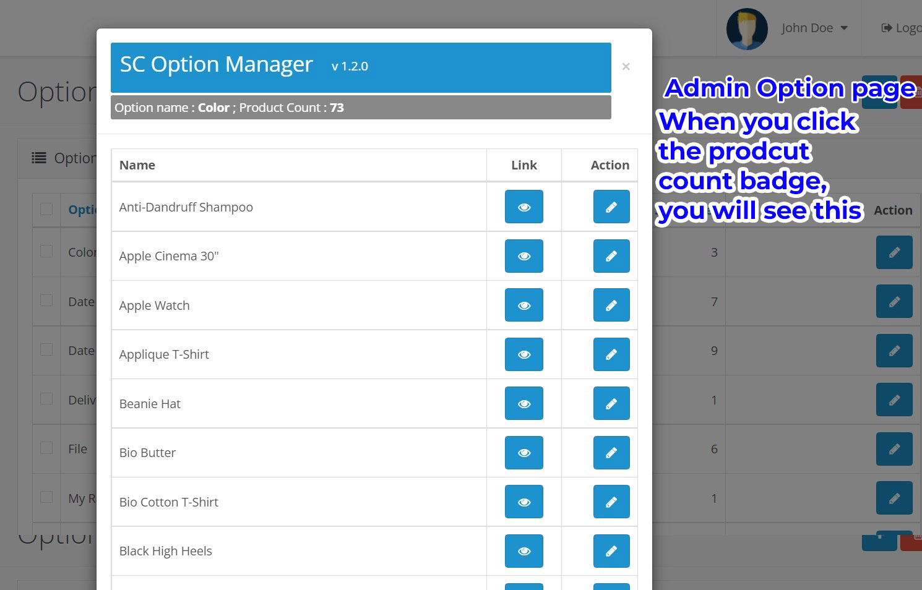Expand the John Doe user dropdown
This screenshot has height=590, width=922.
814,28
